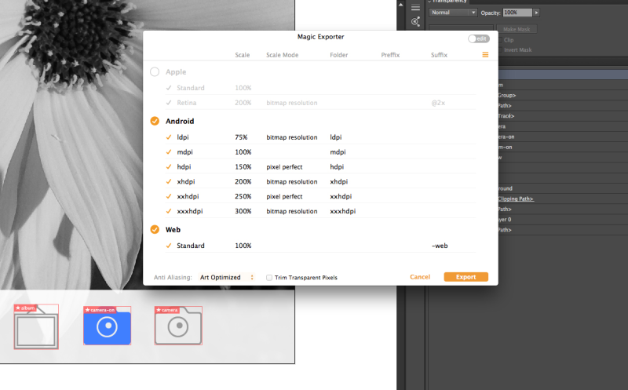Uncheck the hdpi row checkmark
This screenshot has width=628, height=390.
[x=169, y=166]
